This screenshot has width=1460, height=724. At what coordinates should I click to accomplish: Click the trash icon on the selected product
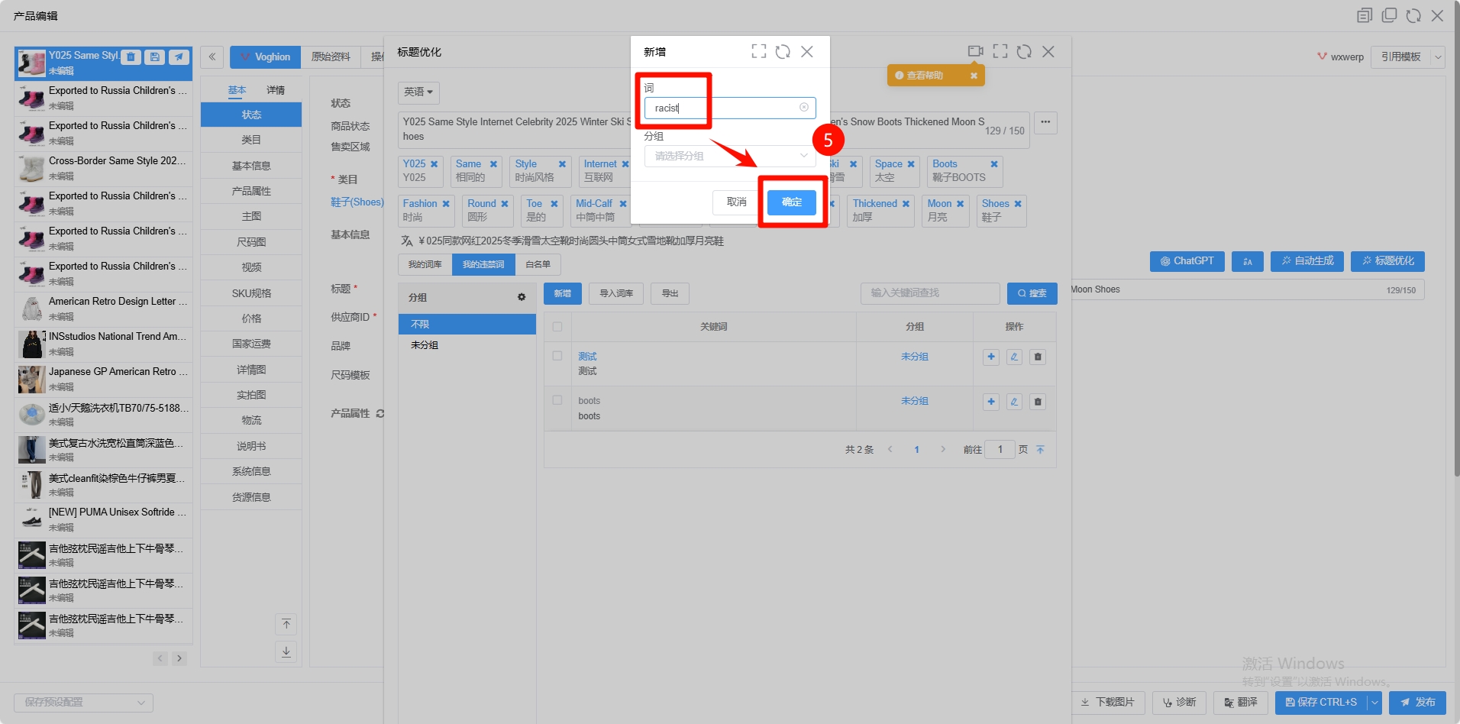131,57
